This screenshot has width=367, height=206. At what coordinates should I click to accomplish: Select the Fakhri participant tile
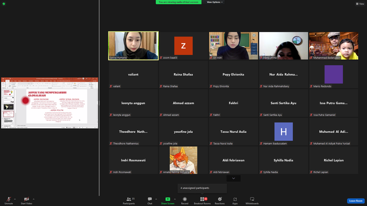(x=233, y=103)
